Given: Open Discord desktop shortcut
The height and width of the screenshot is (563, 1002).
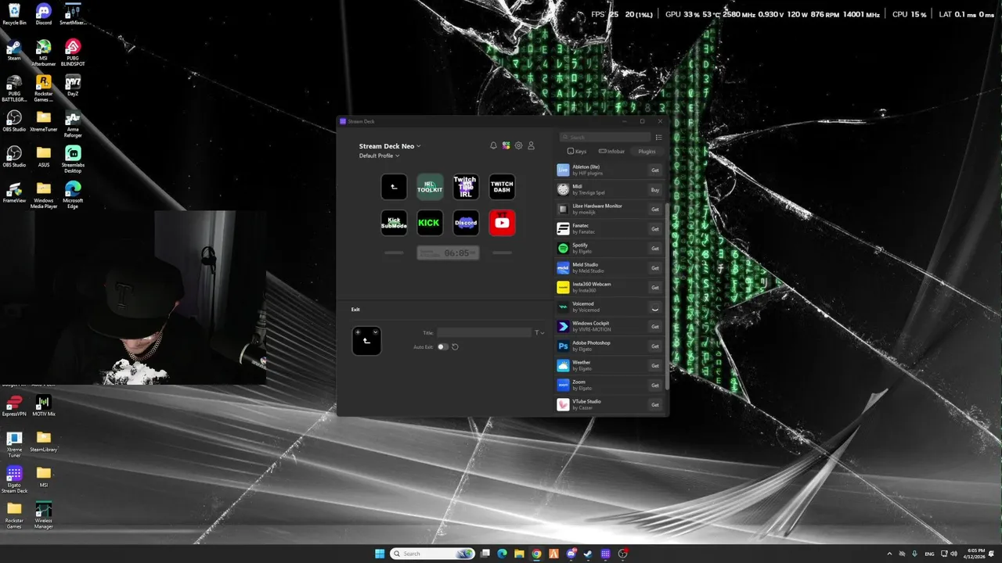Looking at the screenshot, I should (x=44, y=14).
